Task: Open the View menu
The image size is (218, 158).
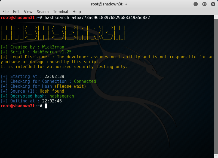Action: click(x=28, y=12)
